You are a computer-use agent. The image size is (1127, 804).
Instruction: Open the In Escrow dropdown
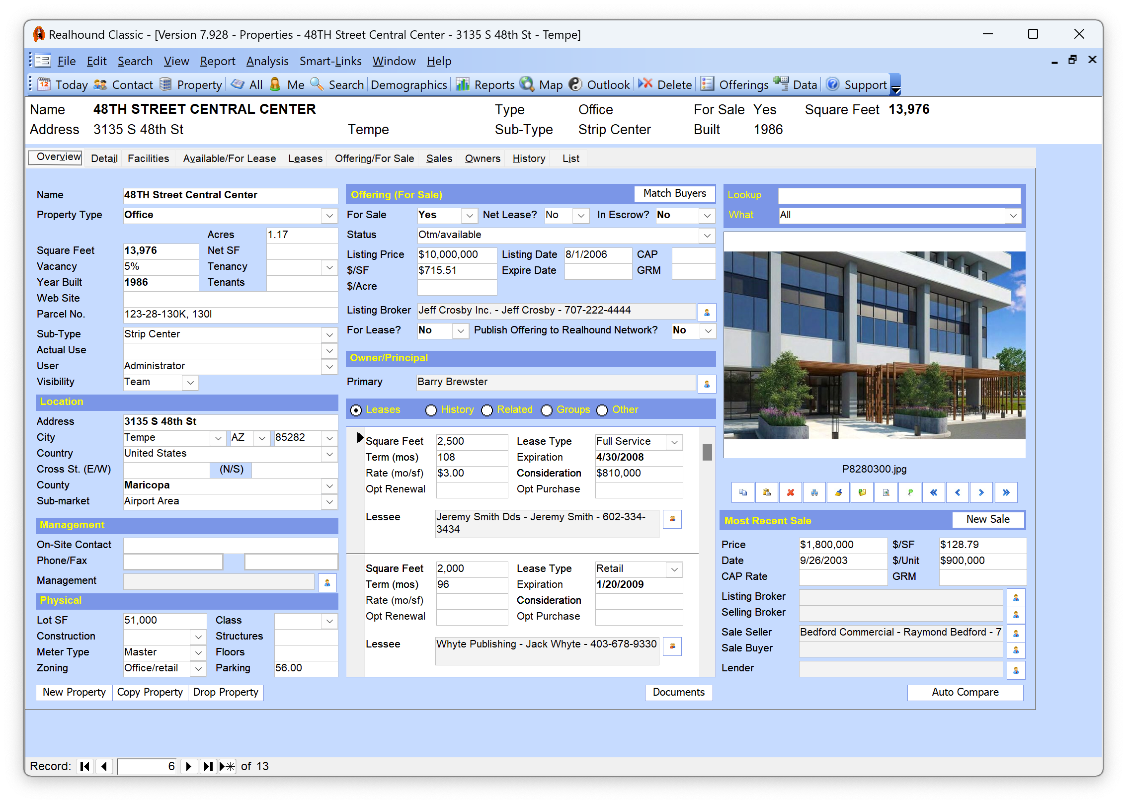(707, 216)
